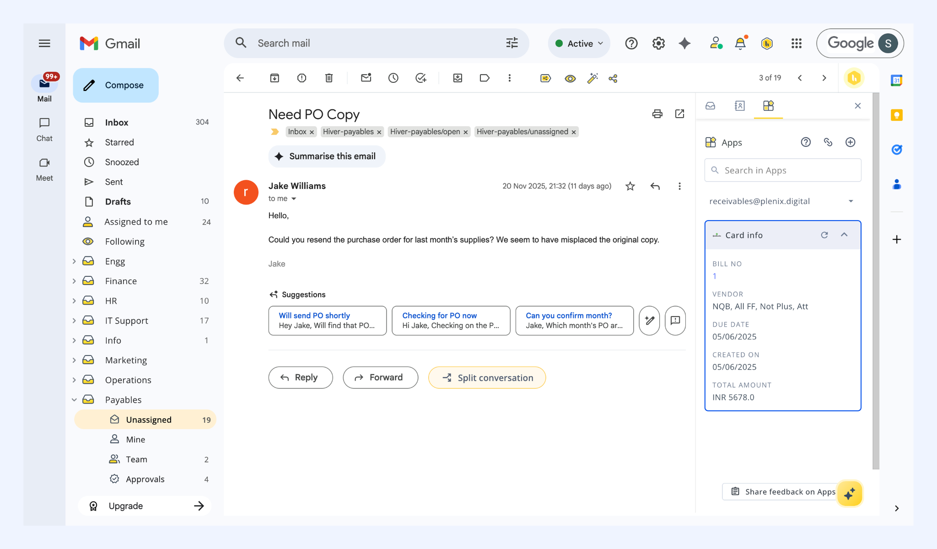Click Summarise this email

click(327, 156)
